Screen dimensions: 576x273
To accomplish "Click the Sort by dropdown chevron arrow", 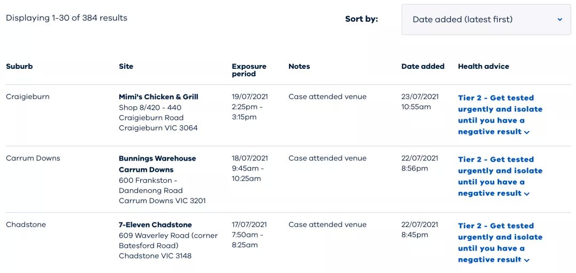I will click(560, 20).
